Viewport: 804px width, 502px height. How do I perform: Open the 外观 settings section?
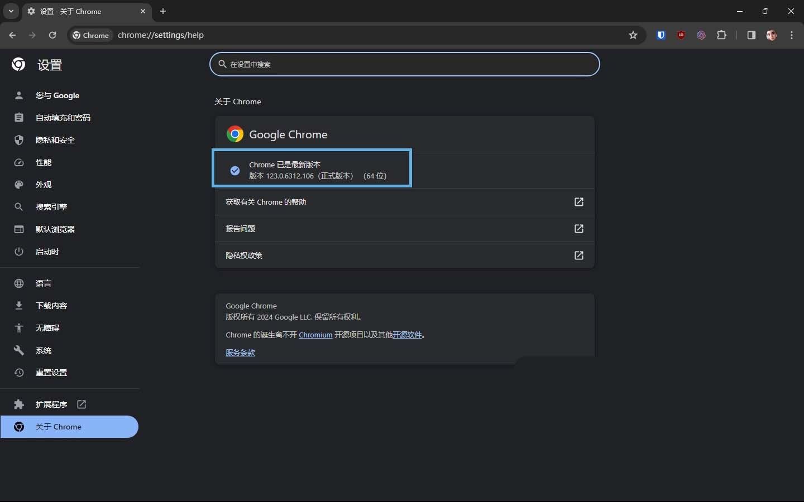coord(69,185)
